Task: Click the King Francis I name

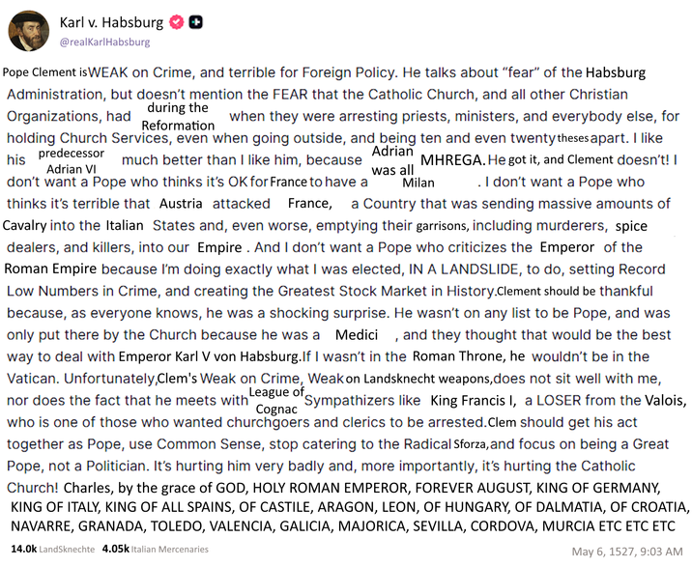Action: point(474,400)
